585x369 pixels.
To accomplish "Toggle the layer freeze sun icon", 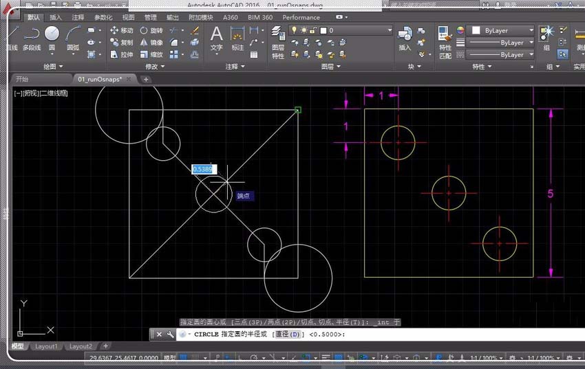I will pos(304,30).
